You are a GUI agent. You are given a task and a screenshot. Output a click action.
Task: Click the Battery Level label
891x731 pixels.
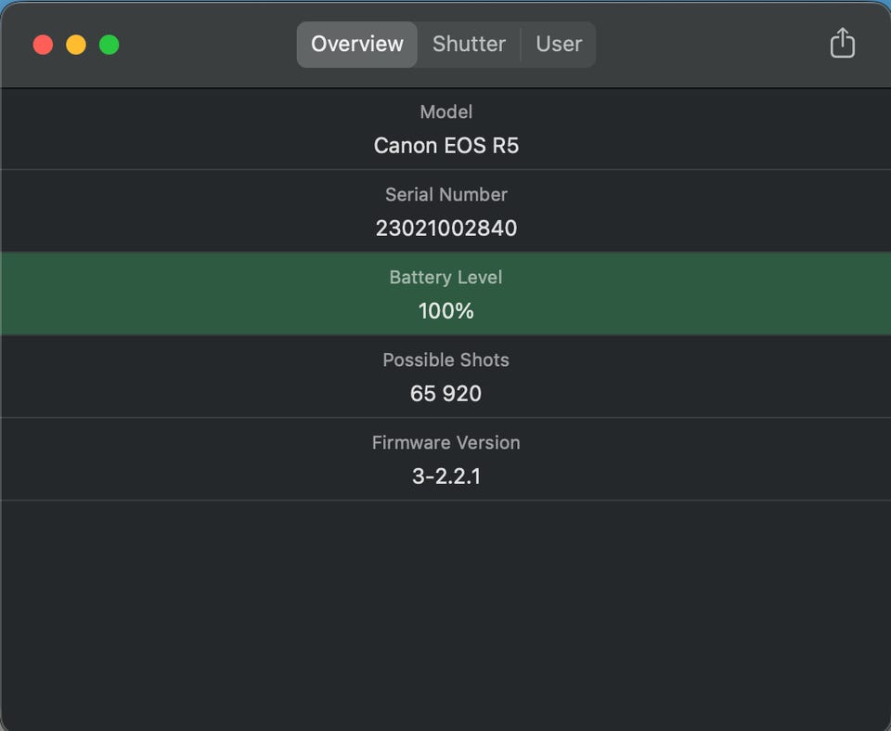(445, 277)
